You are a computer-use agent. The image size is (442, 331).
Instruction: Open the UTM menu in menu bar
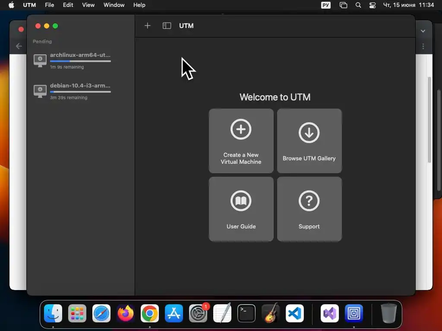coord(29,5)
